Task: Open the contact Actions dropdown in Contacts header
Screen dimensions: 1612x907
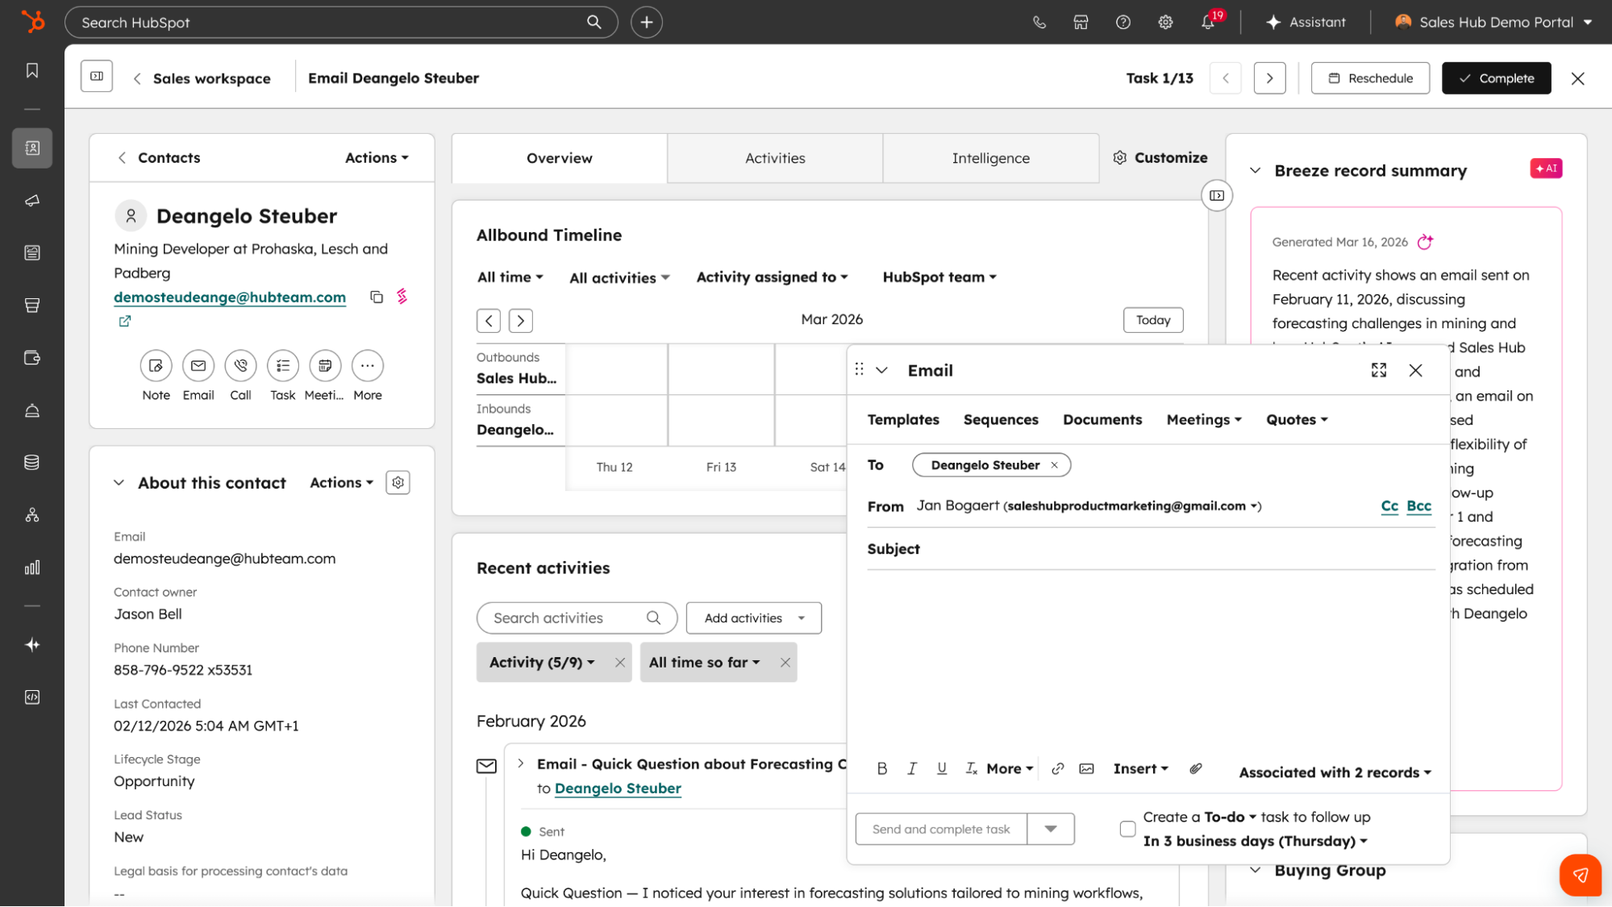Action: [x=377, y=158]
